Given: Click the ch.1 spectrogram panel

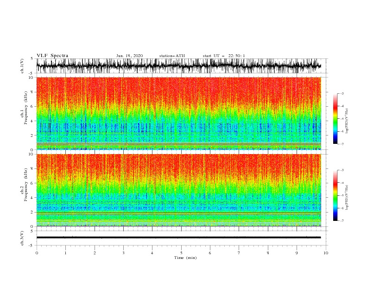Looking at the screenshot, I should pyautogui.click(x=178, y=113).
